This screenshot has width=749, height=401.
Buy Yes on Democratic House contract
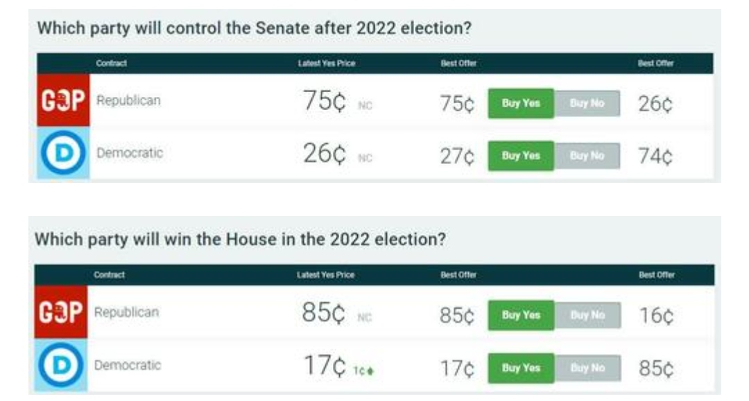521,368
